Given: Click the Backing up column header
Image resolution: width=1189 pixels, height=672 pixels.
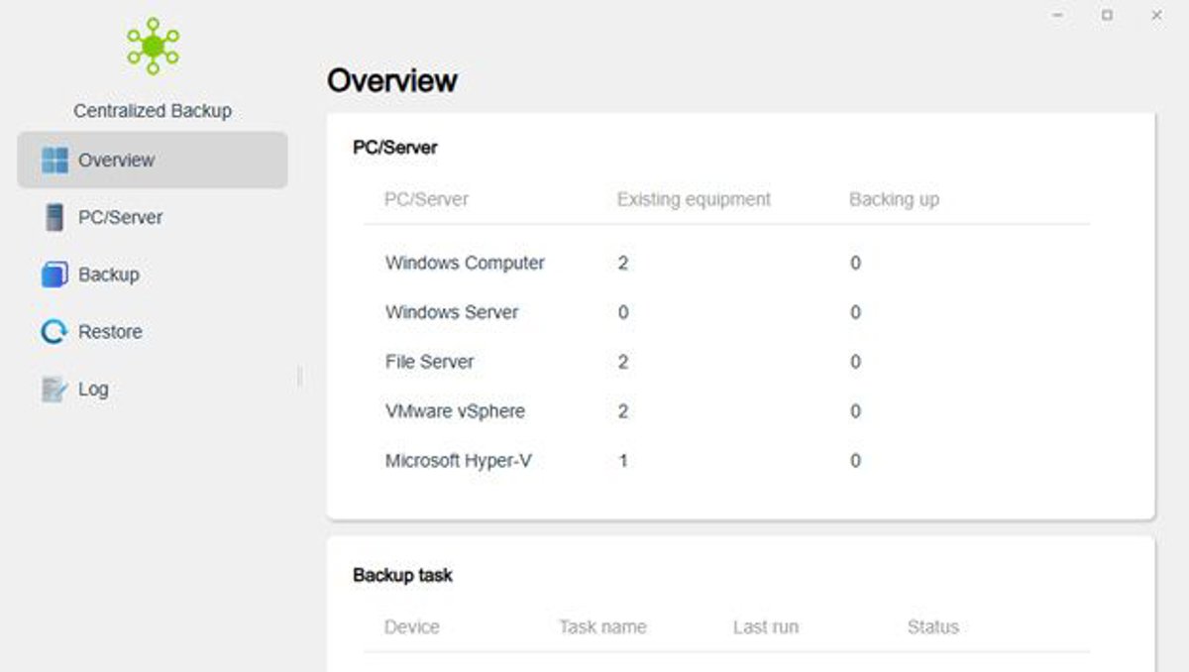Looking at the screenshot, I should tap(894, 199).
